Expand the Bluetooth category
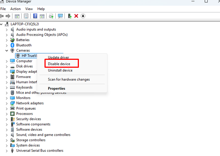The height and width of the screenshot is (156, 220). (7, 45)
